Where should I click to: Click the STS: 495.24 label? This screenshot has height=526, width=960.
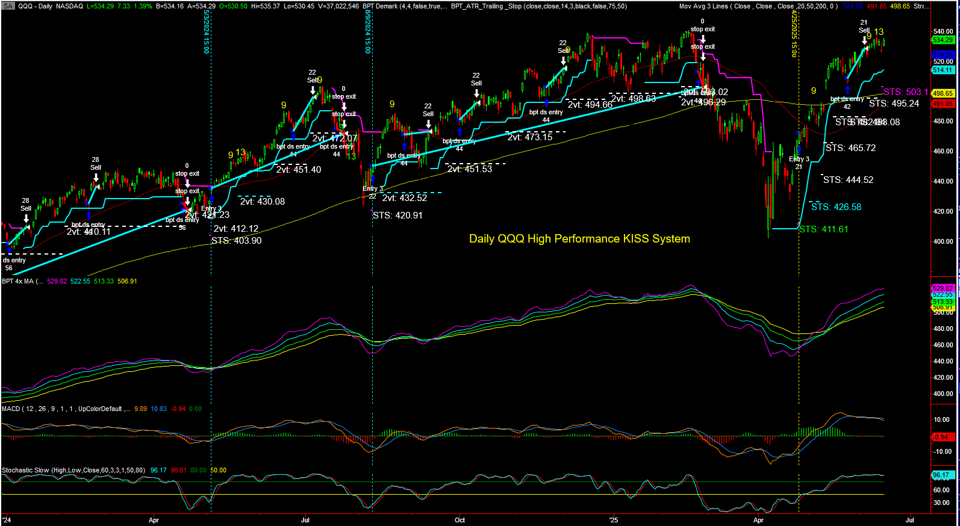894,104
